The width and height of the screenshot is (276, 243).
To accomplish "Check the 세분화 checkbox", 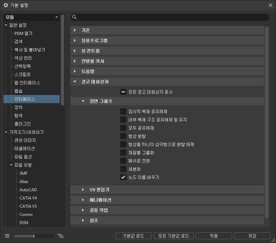I will (x=123, y=169).
